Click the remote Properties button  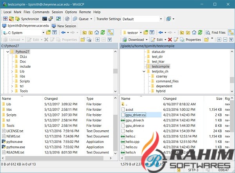[190, 40]
